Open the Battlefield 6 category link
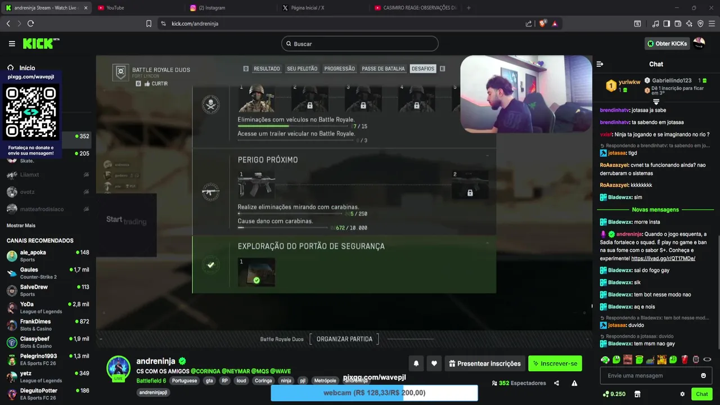 [151, 381]
